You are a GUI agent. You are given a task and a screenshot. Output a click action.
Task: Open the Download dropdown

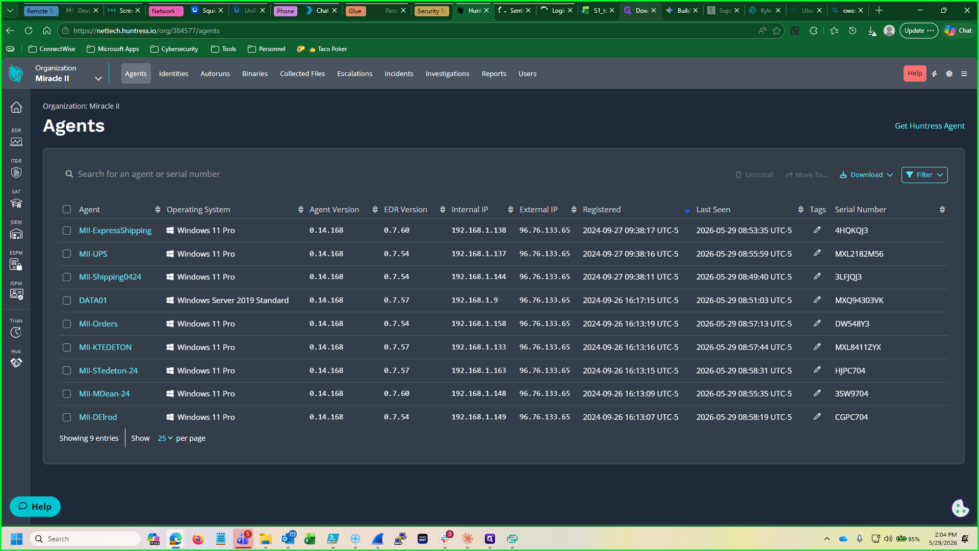[866, 174]
